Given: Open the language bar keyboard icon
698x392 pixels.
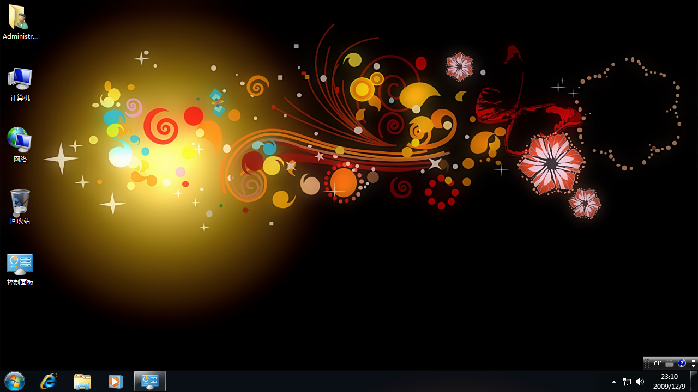Looking at the screenshot, I should pos(670,363).
